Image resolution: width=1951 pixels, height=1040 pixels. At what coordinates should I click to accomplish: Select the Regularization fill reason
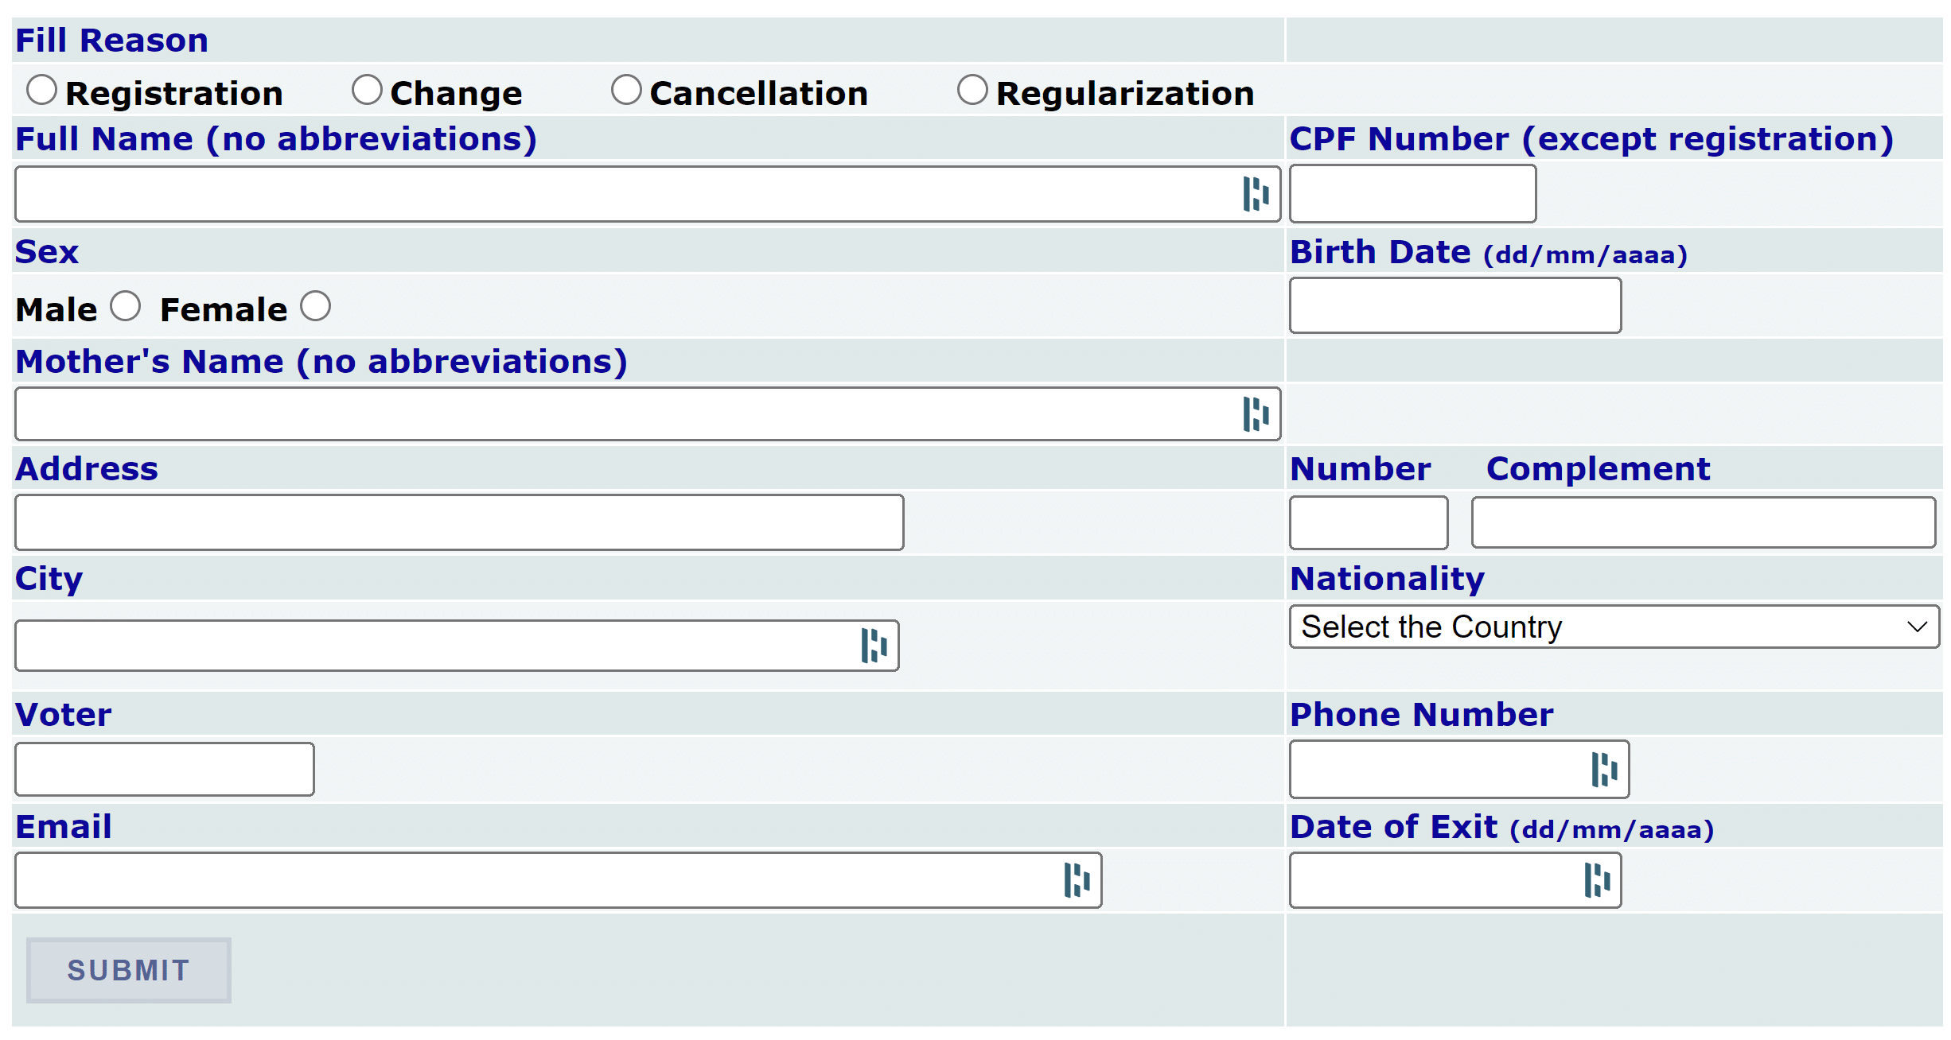972,90
